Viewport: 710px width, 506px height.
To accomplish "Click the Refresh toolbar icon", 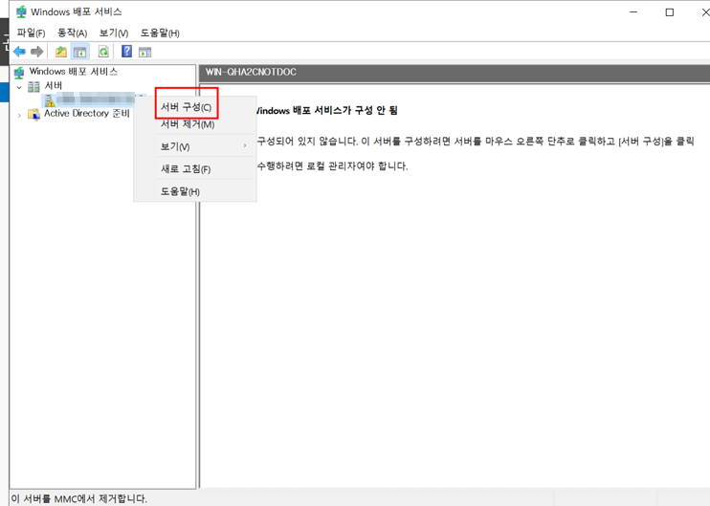I will point(103,52).
